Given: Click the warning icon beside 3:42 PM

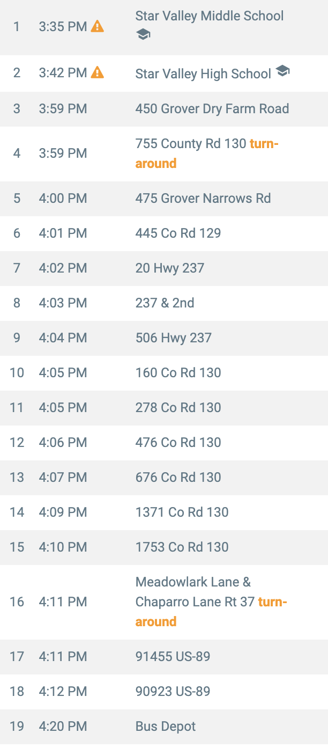Looking at the screenshot, I should [x=97, y=72].
